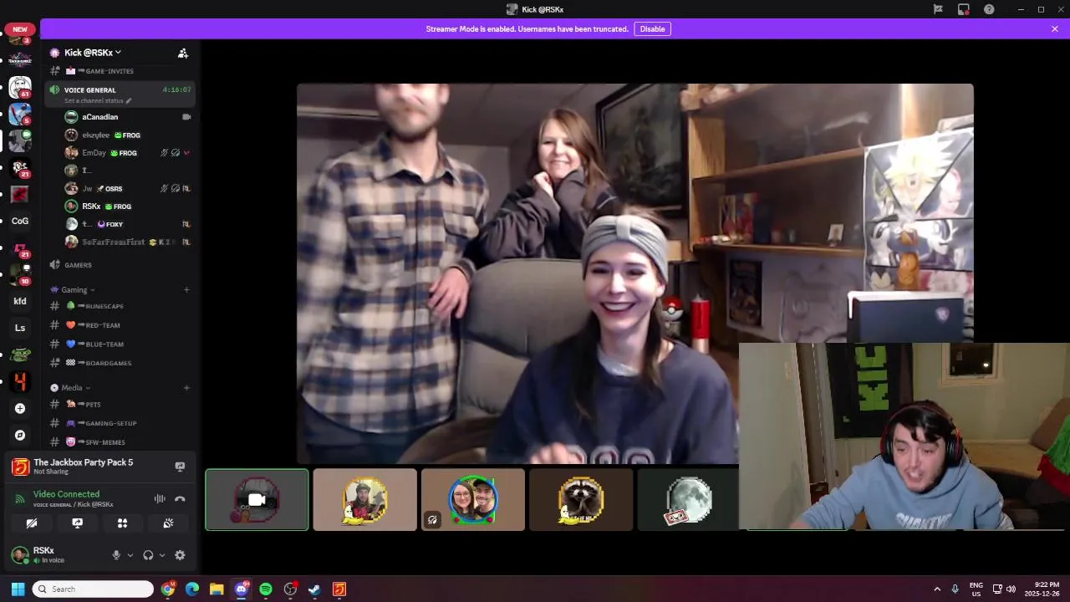
Task: Select the kfd server icon
Action: pos(20,302)
